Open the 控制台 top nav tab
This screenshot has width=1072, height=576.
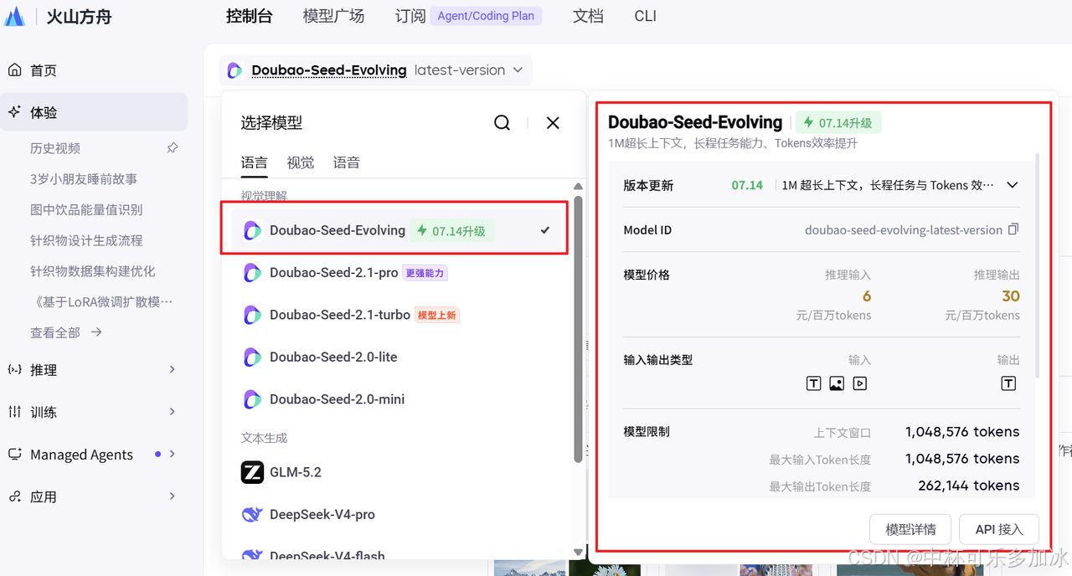(250, 16)
